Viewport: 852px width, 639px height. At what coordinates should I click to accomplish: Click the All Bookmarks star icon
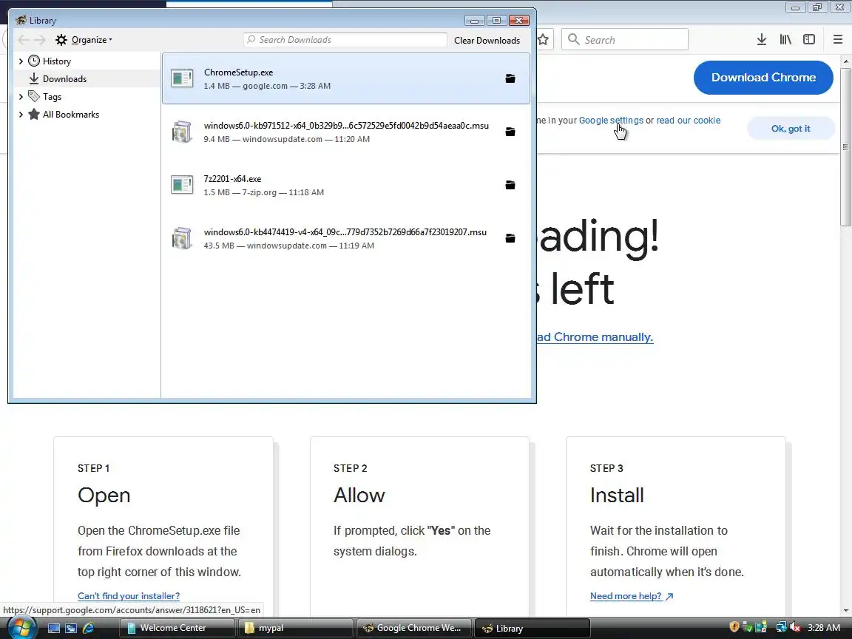click(34, 114)
